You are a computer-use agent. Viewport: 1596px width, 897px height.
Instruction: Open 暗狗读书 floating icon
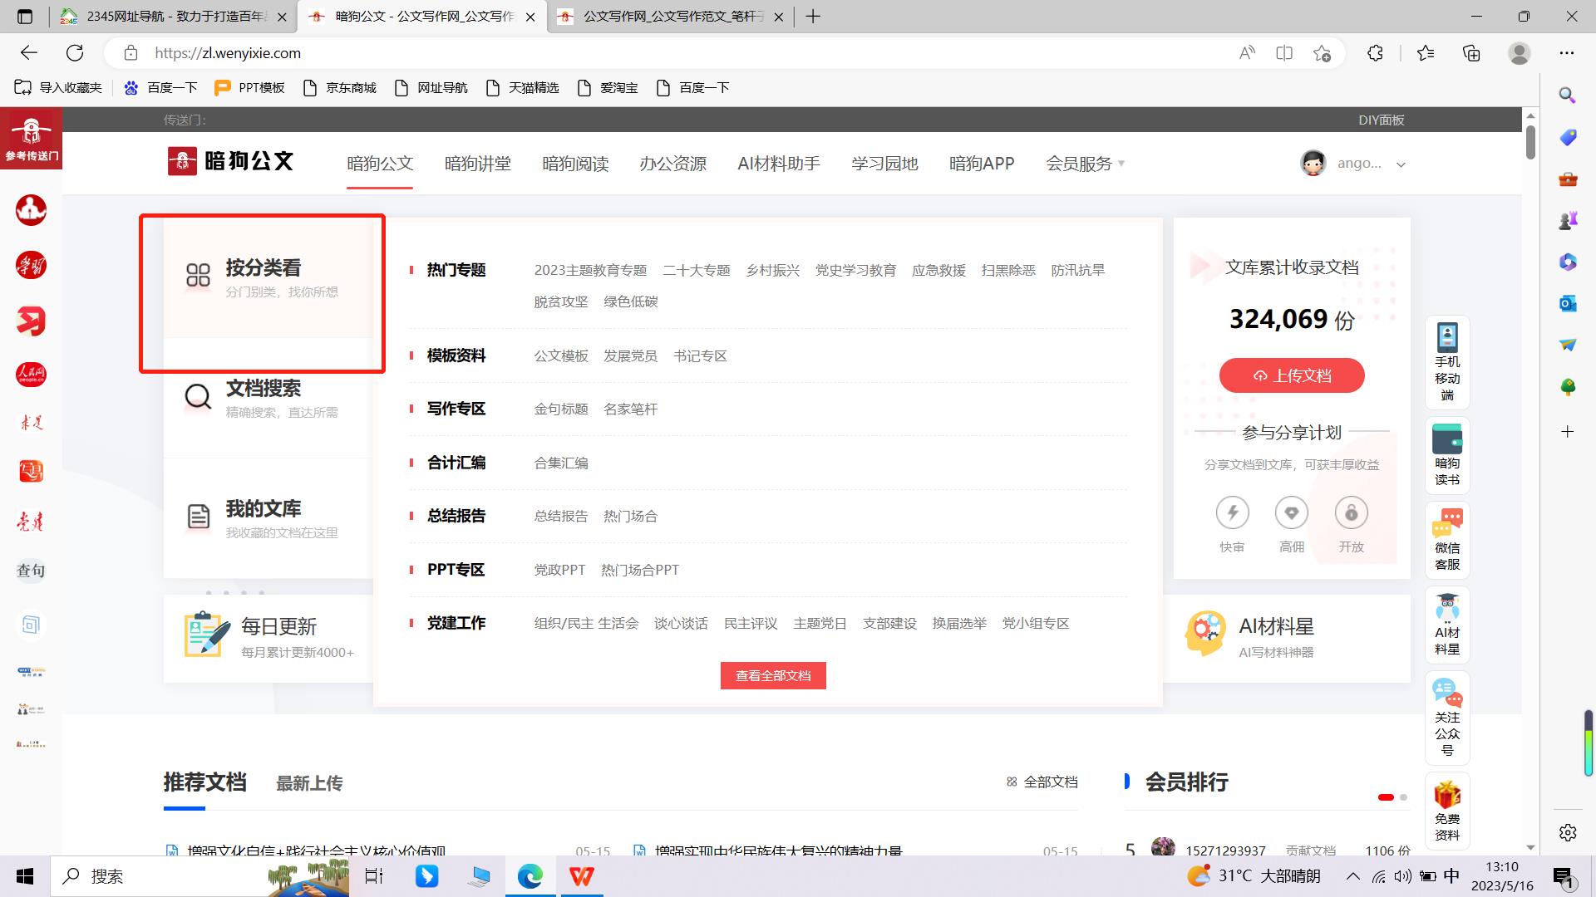(1447, 455)
